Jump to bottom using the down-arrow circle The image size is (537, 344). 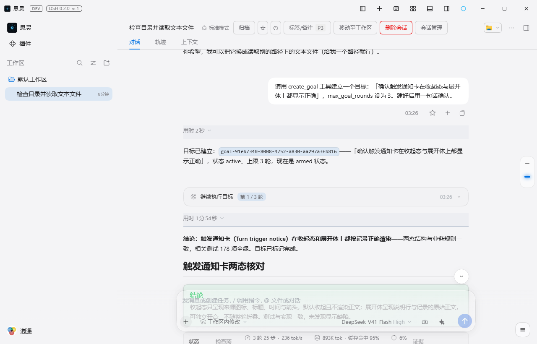[461, 276]
